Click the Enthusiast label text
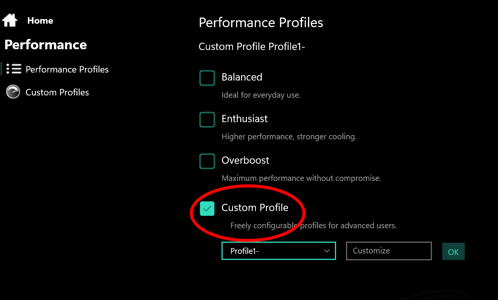Image resolution: width=498 pixels, height=300 pixels. (244, 119)
